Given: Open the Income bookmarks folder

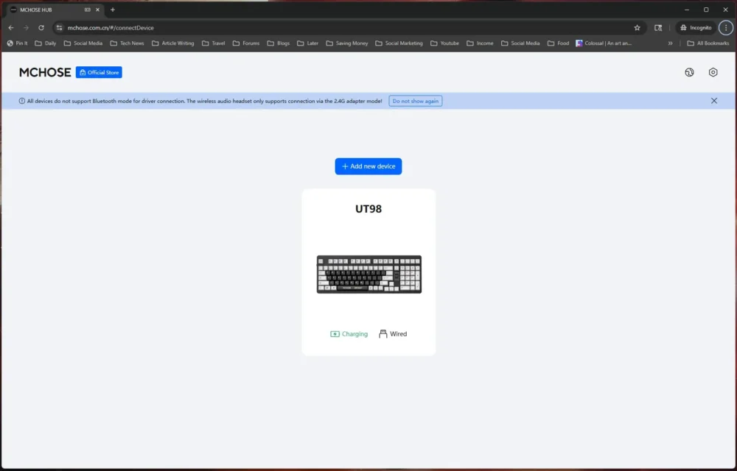Looking at the screenshot, I should tap(480, 43).
